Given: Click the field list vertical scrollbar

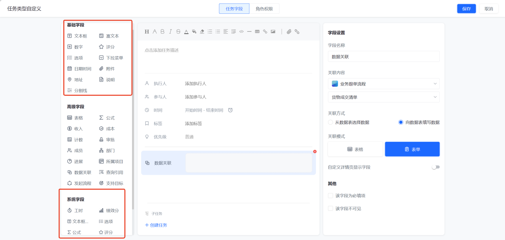Looking at the screenshot, I should pyautogui.click(x=133, y=120).
